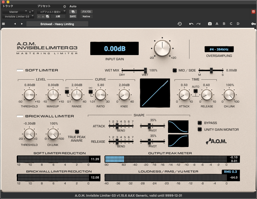This screenshot has height=199, width=257.
Task: Open the plugin hamburger menu
Action: [3, 24]
